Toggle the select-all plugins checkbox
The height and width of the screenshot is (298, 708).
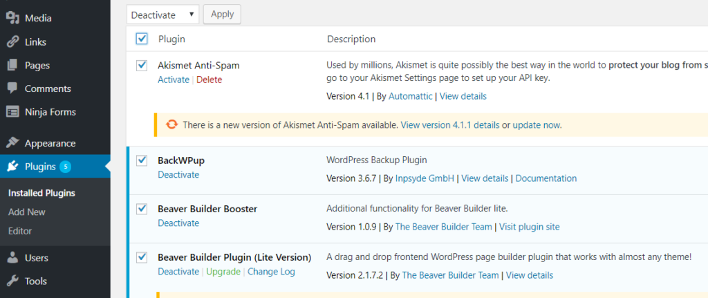(142, 39)
